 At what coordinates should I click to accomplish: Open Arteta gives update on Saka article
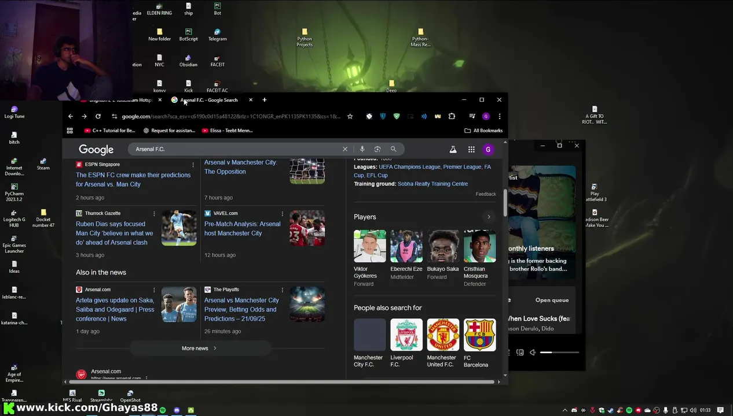[x=115, y=310]
